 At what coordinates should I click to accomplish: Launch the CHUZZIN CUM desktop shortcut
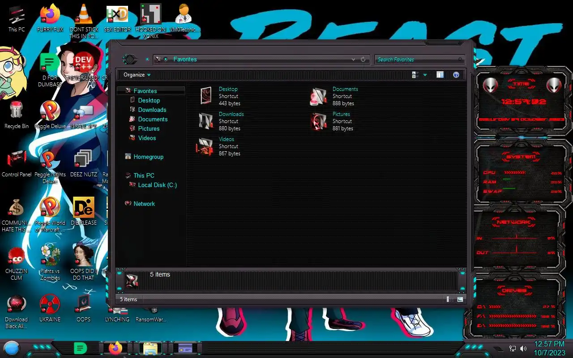[x=17, y=264]
